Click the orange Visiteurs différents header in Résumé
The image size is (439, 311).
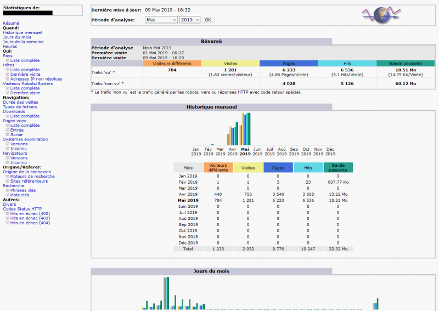[x=172, y=64]
